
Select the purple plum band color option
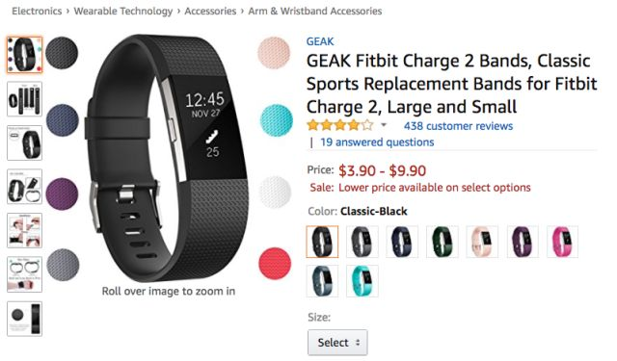coord(523,242)
